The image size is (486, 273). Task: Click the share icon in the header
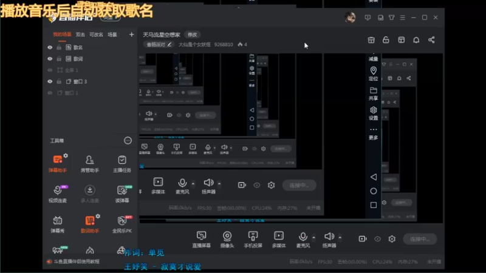pyautogui.click(x=431, y=40)
